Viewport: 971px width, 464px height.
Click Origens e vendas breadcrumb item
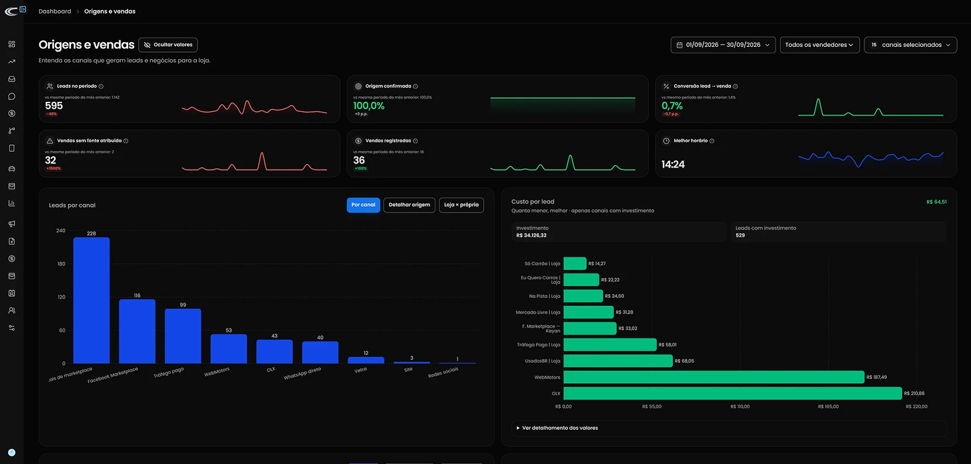pyautogui.click(x=110, y=11)
